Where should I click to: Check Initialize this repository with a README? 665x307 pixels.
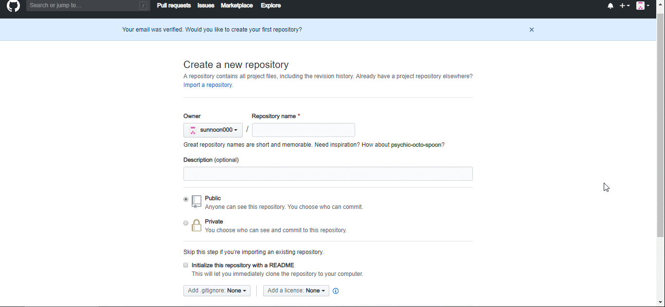[x=186, y=265]
